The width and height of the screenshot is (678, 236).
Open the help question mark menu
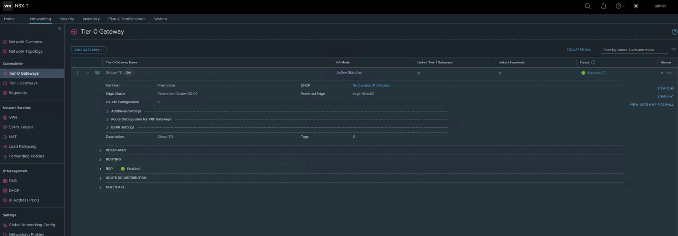tap(618, 6)
